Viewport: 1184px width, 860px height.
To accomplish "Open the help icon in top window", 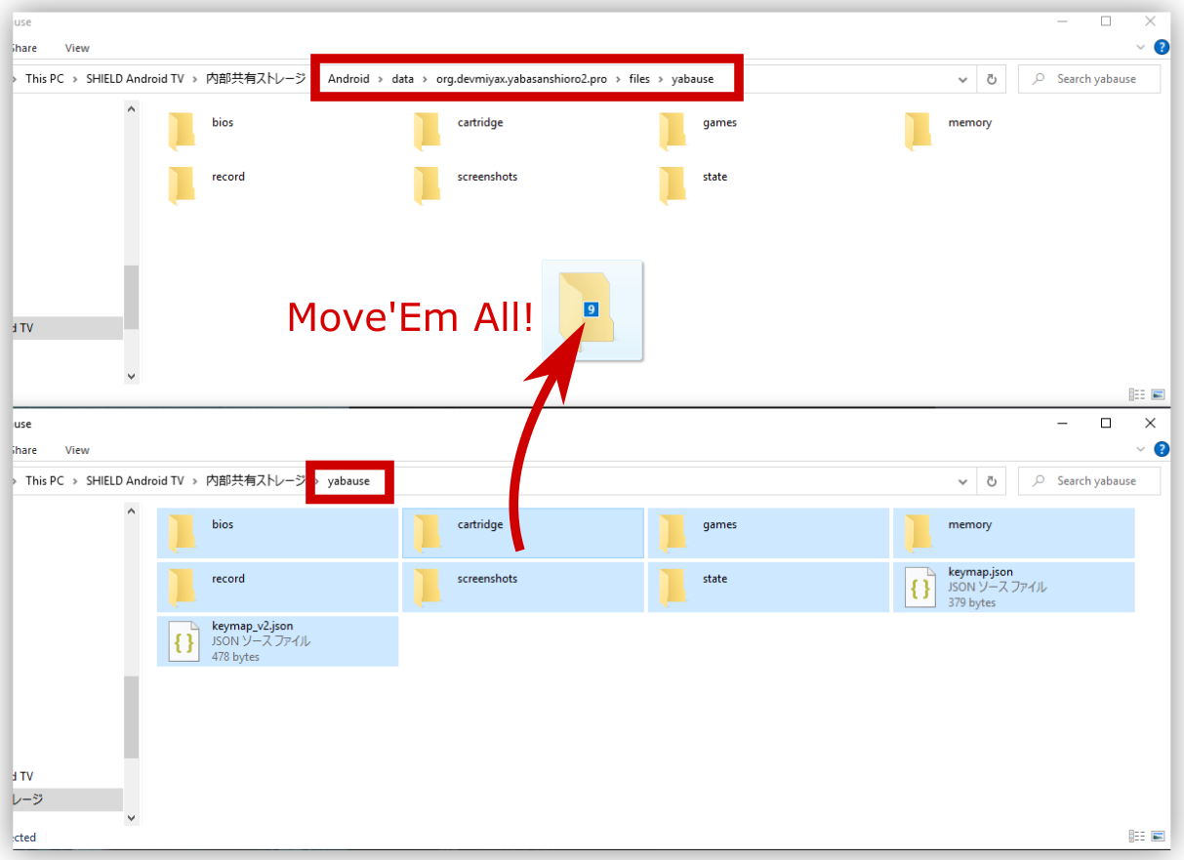I will pos(1162,47).
